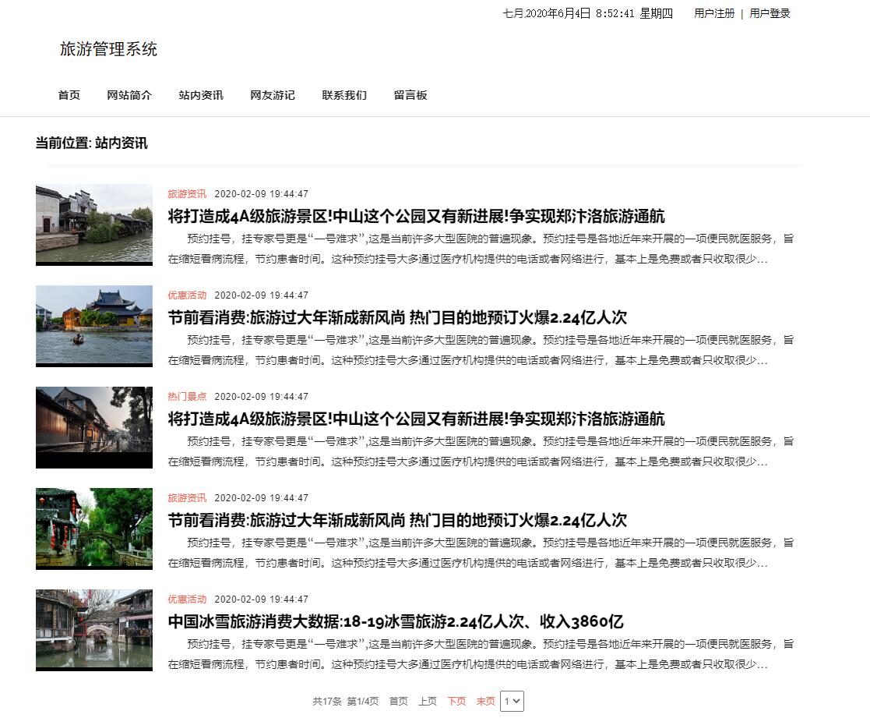
Task: Visit the 联系我们 page
Action: click(x=343, y=95)
